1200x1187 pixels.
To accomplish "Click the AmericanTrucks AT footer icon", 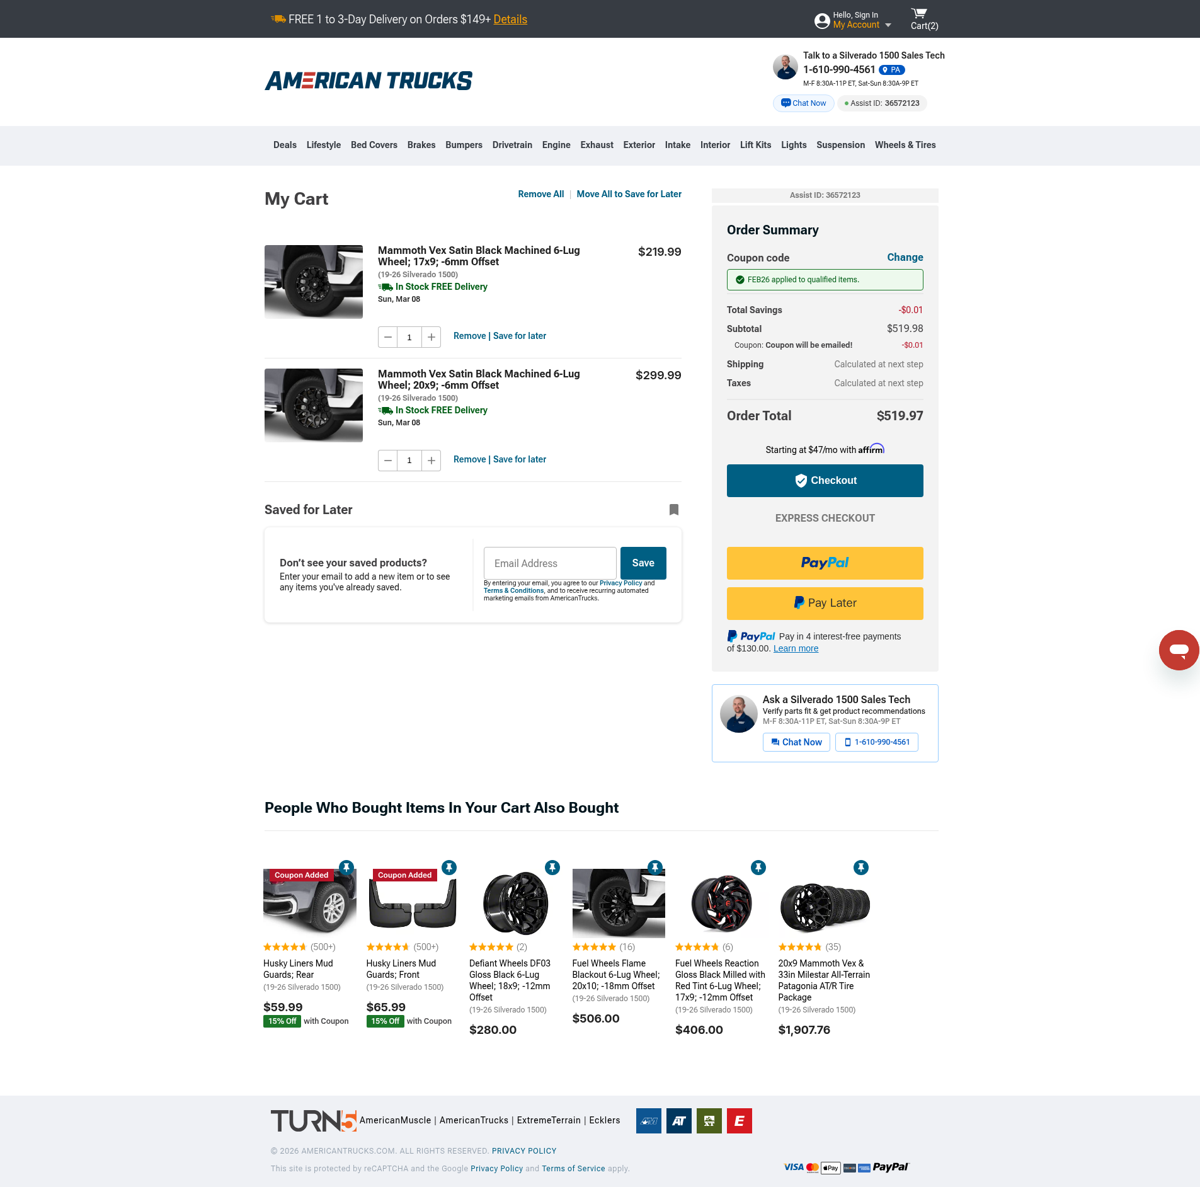I will (678, 1121).
